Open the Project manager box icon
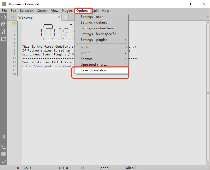Image resolution: width=210 pixels, height=170 pixels. [4, 24]
